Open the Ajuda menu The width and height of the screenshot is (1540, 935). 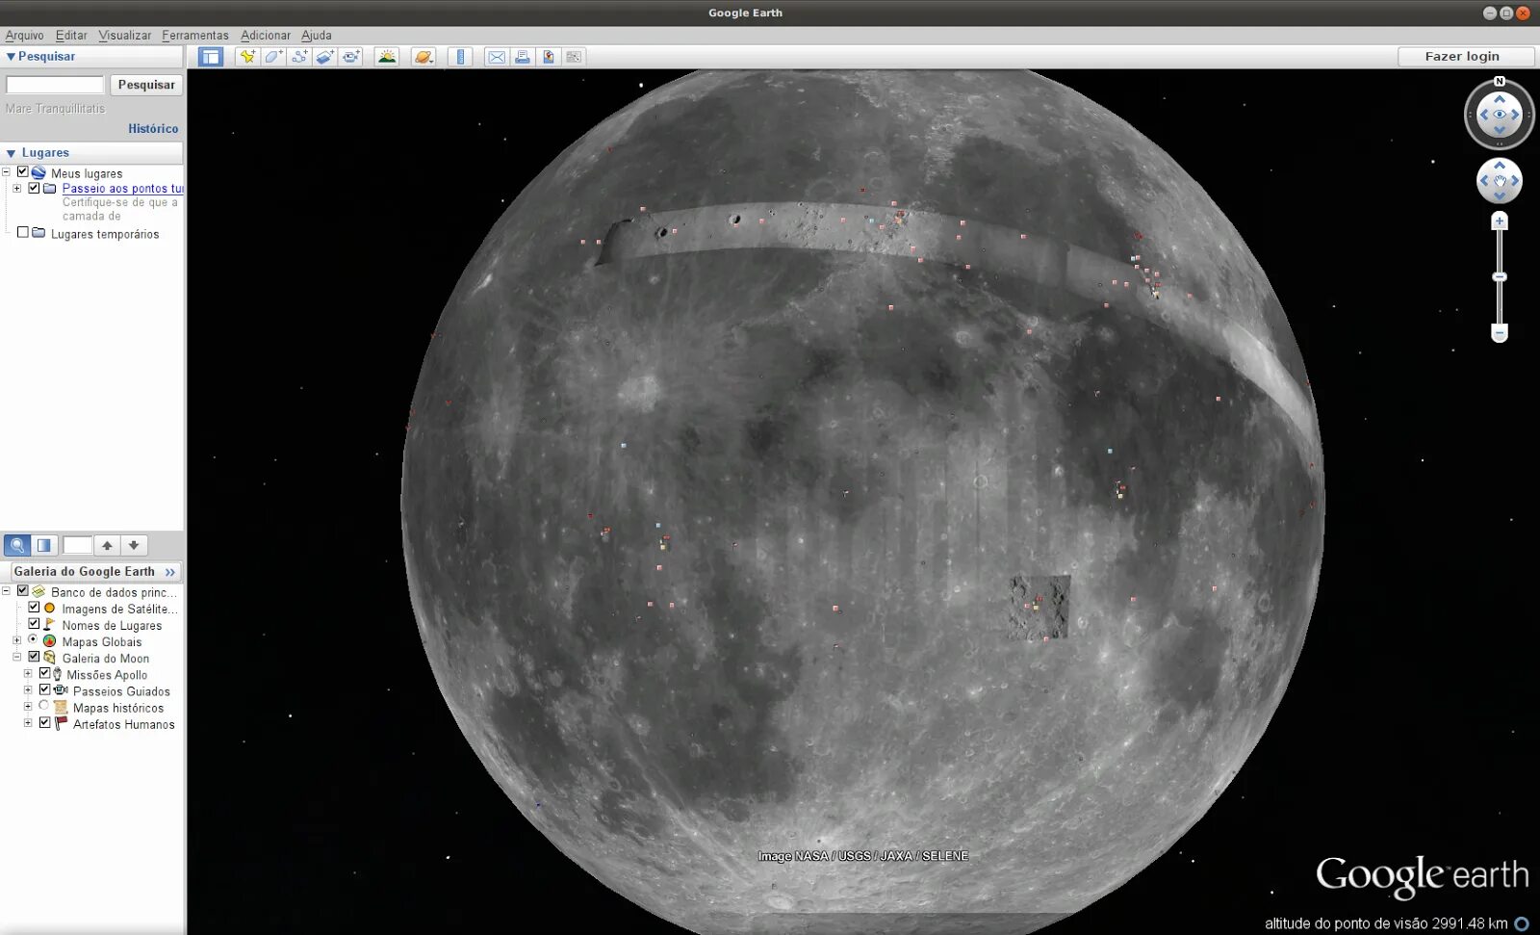317,36
